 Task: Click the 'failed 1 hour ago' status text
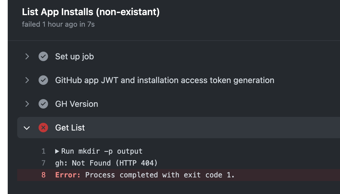pyautogui.click(x=58, y=24)
